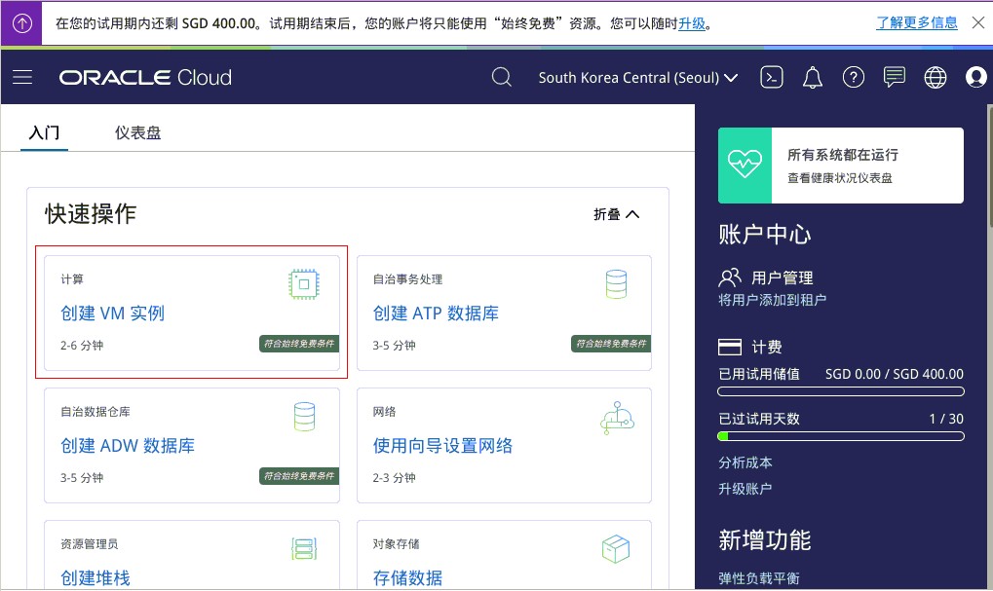This screenshot has height=591, width=993.
Task: Open the Cloud Shell terminal icon
Action: (x=771, y=77)
